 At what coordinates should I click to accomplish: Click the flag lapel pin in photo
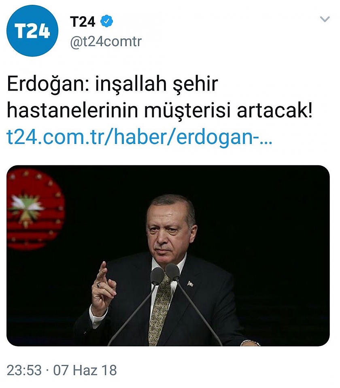tap(190, 283)
